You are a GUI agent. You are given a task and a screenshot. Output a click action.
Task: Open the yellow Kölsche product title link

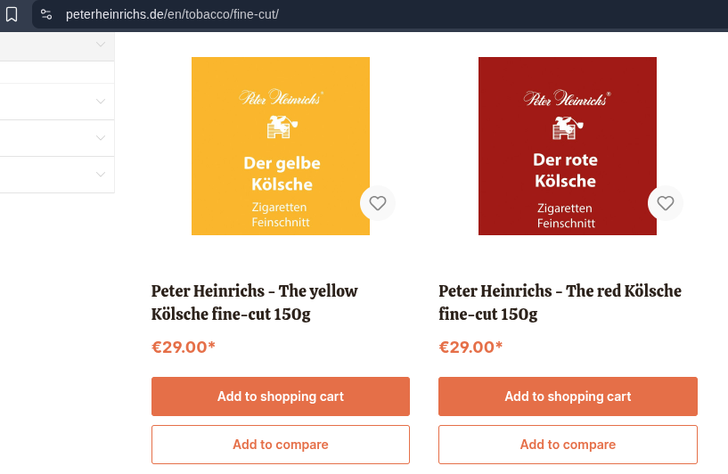pos(255,302)
